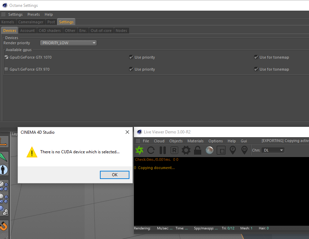Pick material with the M pin icon

[x=244, y=150]
